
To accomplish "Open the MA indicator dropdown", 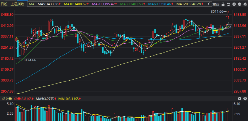I will (x=32, y=4).
